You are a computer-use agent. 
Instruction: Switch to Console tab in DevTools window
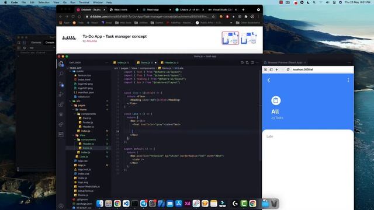point(50,43)
